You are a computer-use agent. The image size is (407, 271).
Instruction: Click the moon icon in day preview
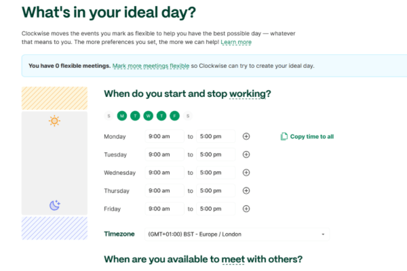(54, 205)
